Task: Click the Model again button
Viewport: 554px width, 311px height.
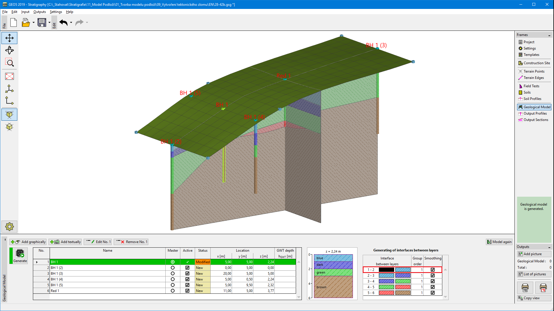Action: coord(499,242)
